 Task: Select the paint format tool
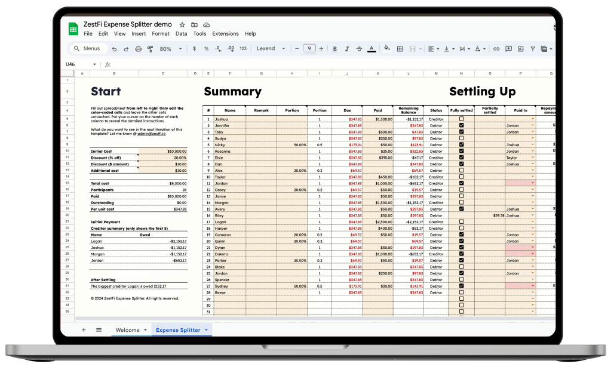pos(150,49)
